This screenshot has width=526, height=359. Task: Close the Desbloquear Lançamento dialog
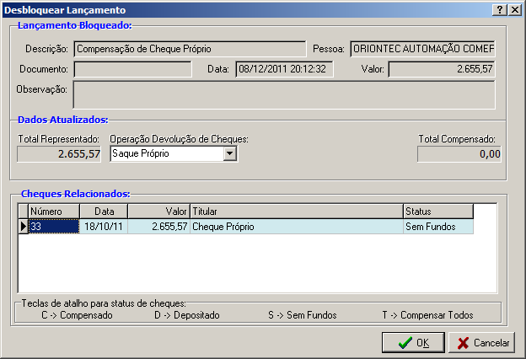tap(515, 9)
